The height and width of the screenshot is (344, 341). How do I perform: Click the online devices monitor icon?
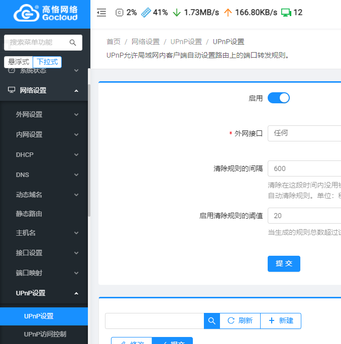(x=286, y=13)
